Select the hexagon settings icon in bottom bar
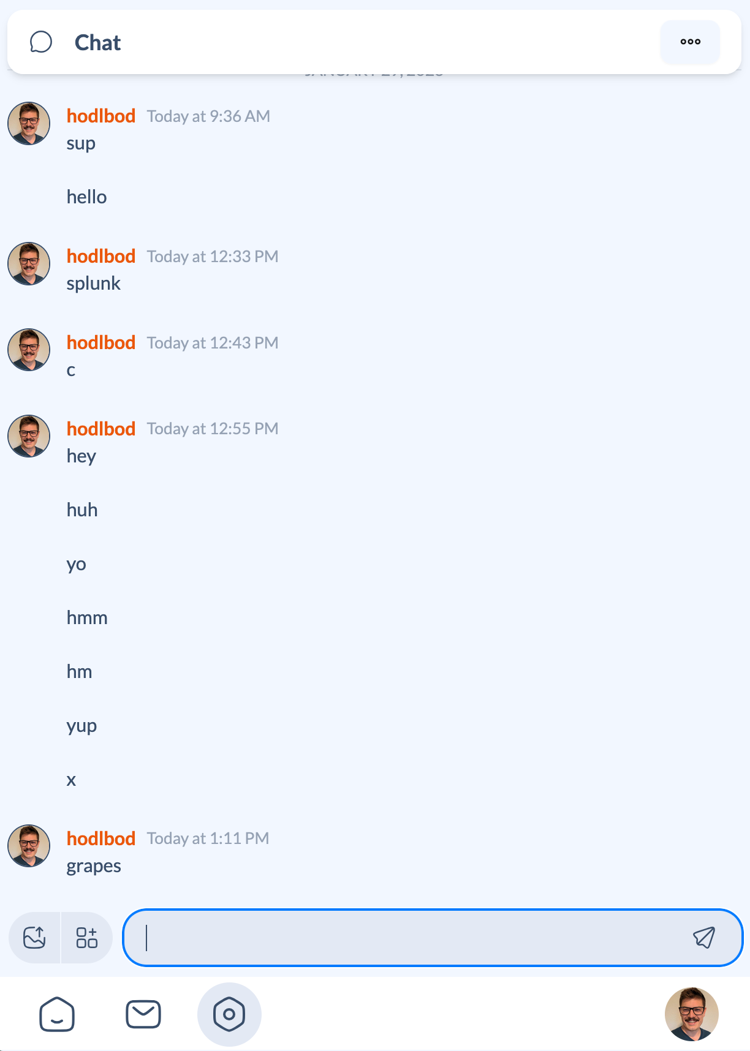 (x=229, y=1014)
